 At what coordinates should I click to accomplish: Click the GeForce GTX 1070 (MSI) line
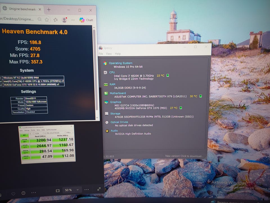(x=141, y=108)
